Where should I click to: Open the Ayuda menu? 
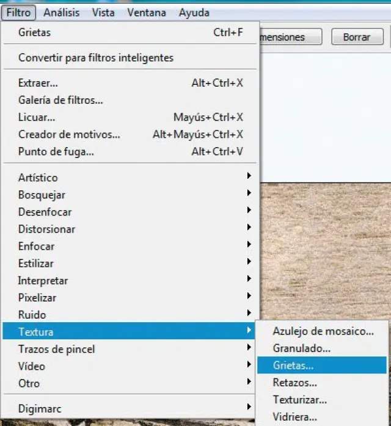[194, 12]
